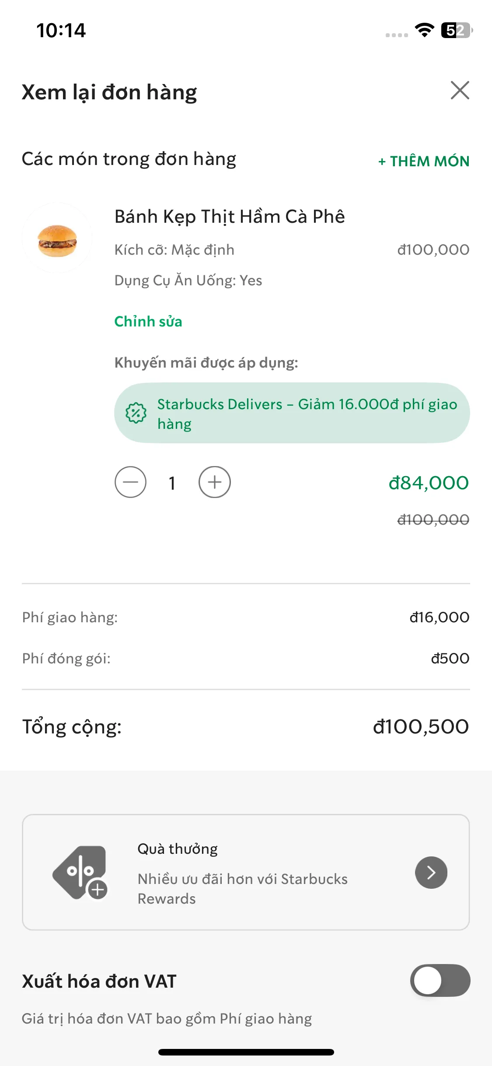The width and height of the screenshot is (492, 1066).
Task: Decrease item quantity with minus button
Action: click(x=130, y=482)
